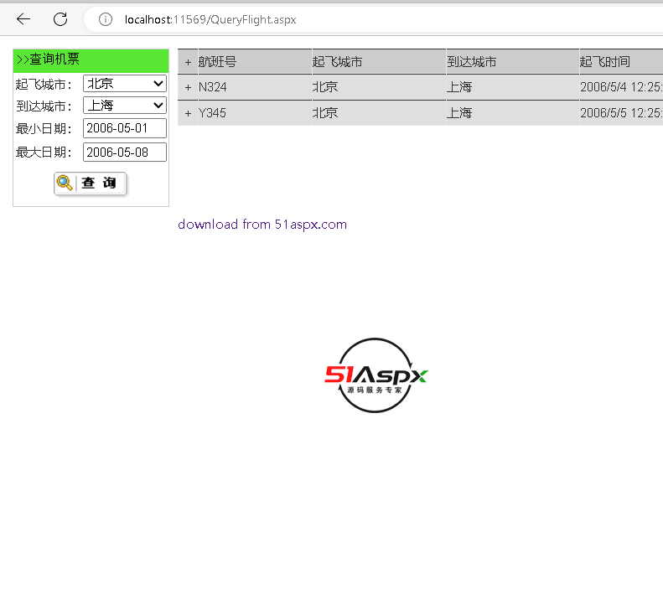Select the 起飞城市 table column header
This screenshot has height=610, width=663.
tap(337, 62)
